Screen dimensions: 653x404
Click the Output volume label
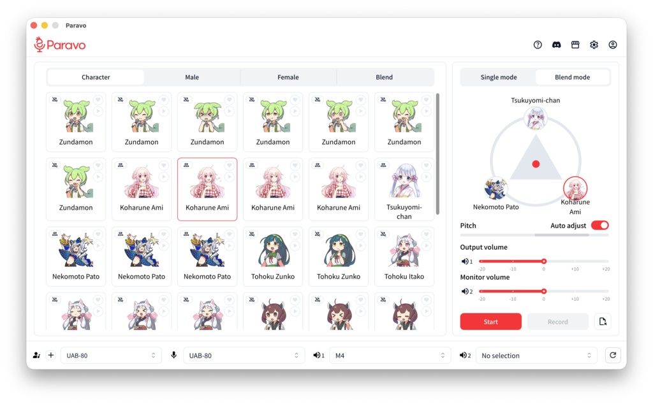click(x=483, y=247)
